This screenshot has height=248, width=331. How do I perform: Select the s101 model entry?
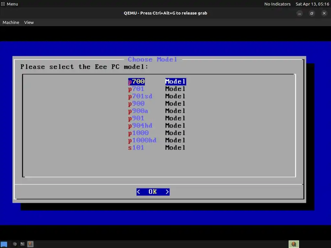point(157,148)
